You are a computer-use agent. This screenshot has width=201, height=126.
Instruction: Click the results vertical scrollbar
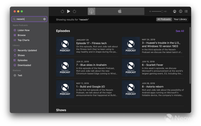pyautogui.click(x=190, y=55)
